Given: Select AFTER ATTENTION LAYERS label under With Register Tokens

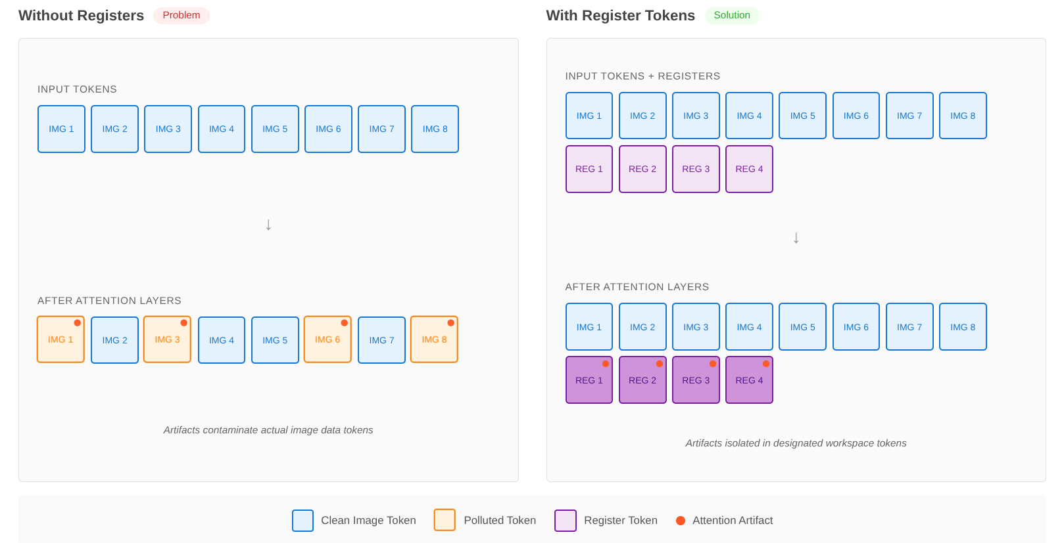Looking at the screenshot, I should point(637,287).
